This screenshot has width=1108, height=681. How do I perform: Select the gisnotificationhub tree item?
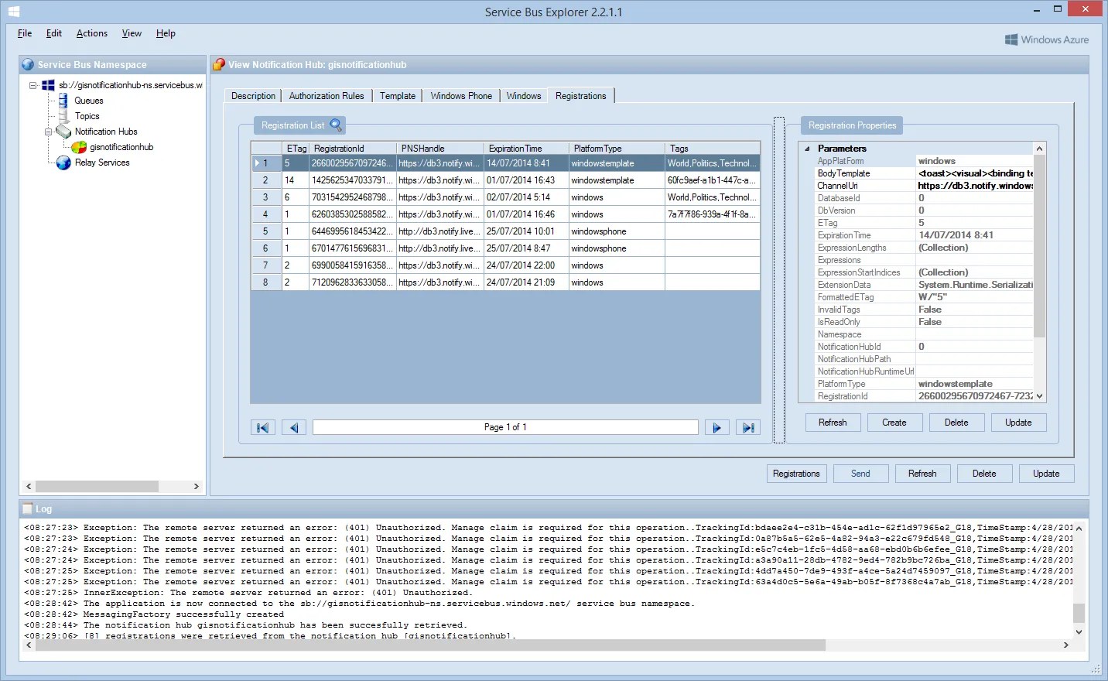(x=121, y=147)
